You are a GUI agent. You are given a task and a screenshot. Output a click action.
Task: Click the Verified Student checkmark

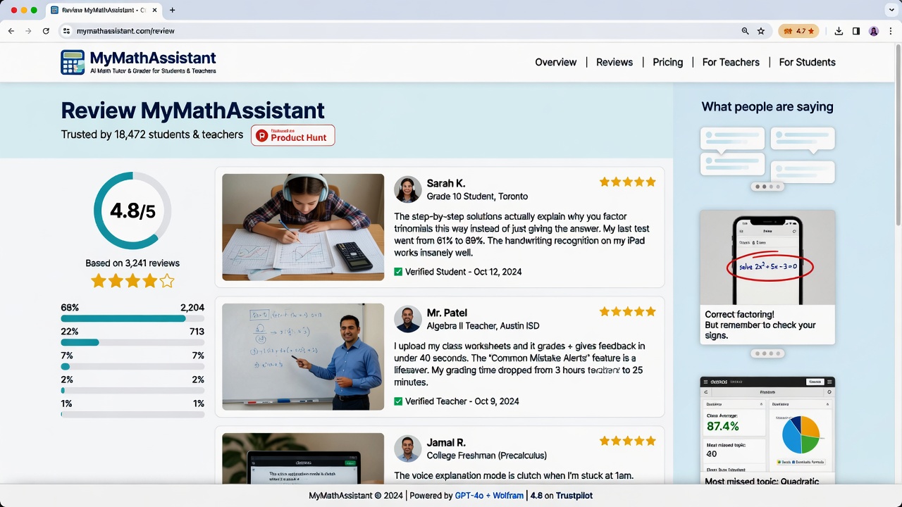398,272
